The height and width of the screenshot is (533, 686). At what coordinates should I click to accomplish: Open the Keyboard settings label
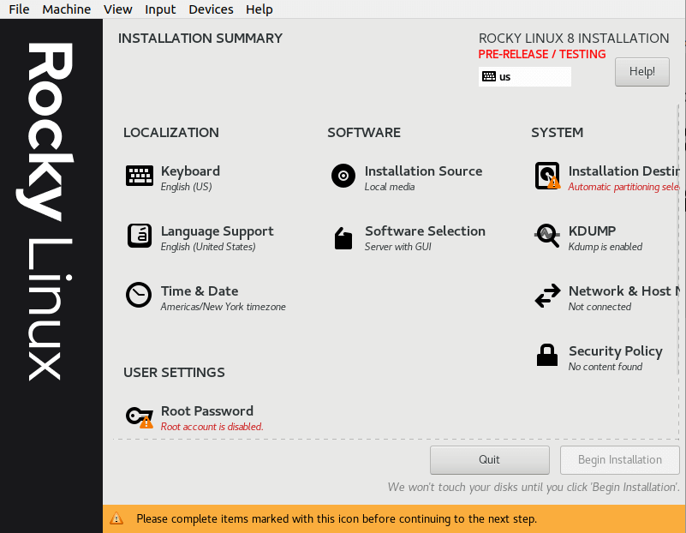click(x=190, y=171)
